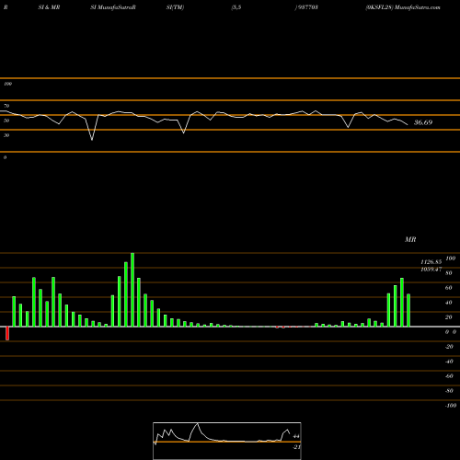Click the 21 label in mini chart
460x460 pixels.
tap(296, 447)
